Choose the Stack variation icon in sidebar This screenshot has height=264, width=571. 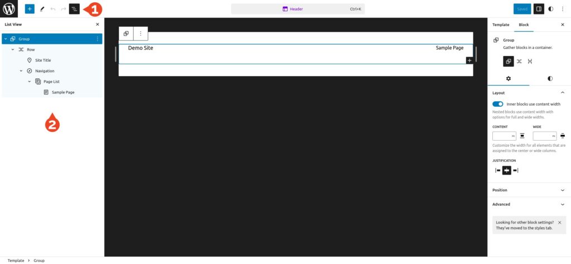[530, 61]
